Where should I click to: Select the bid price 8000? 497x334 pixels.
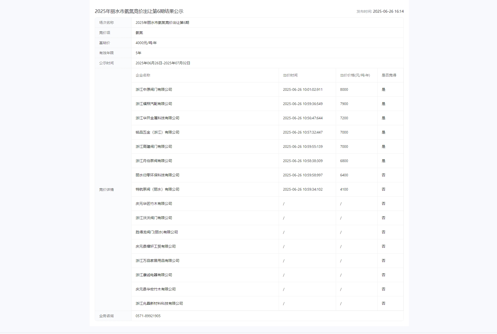point(344,89)
